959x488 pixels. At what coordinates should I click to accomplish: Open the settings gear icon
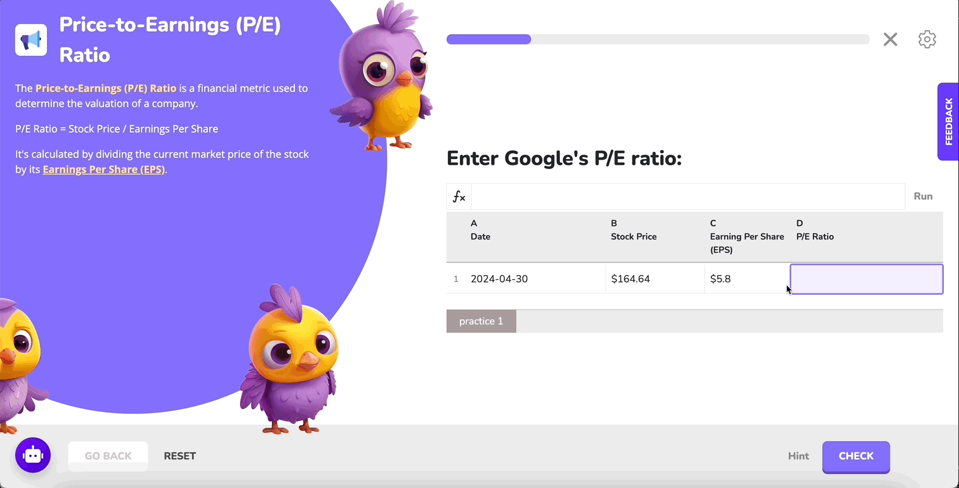[927, 39]
